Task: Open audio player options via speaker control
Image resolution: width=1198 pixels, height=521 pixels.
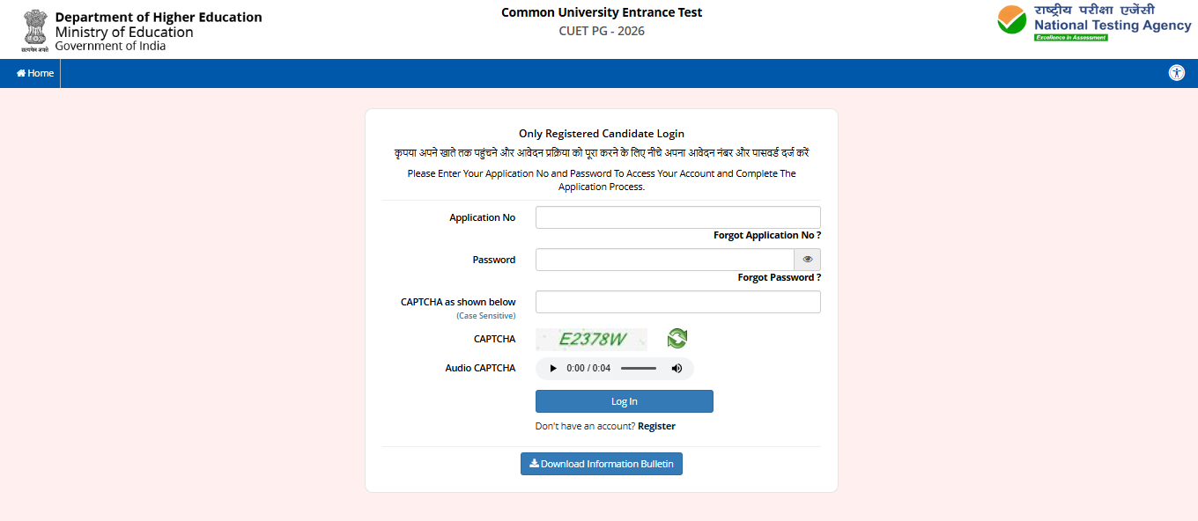Action: coord(677,368)
